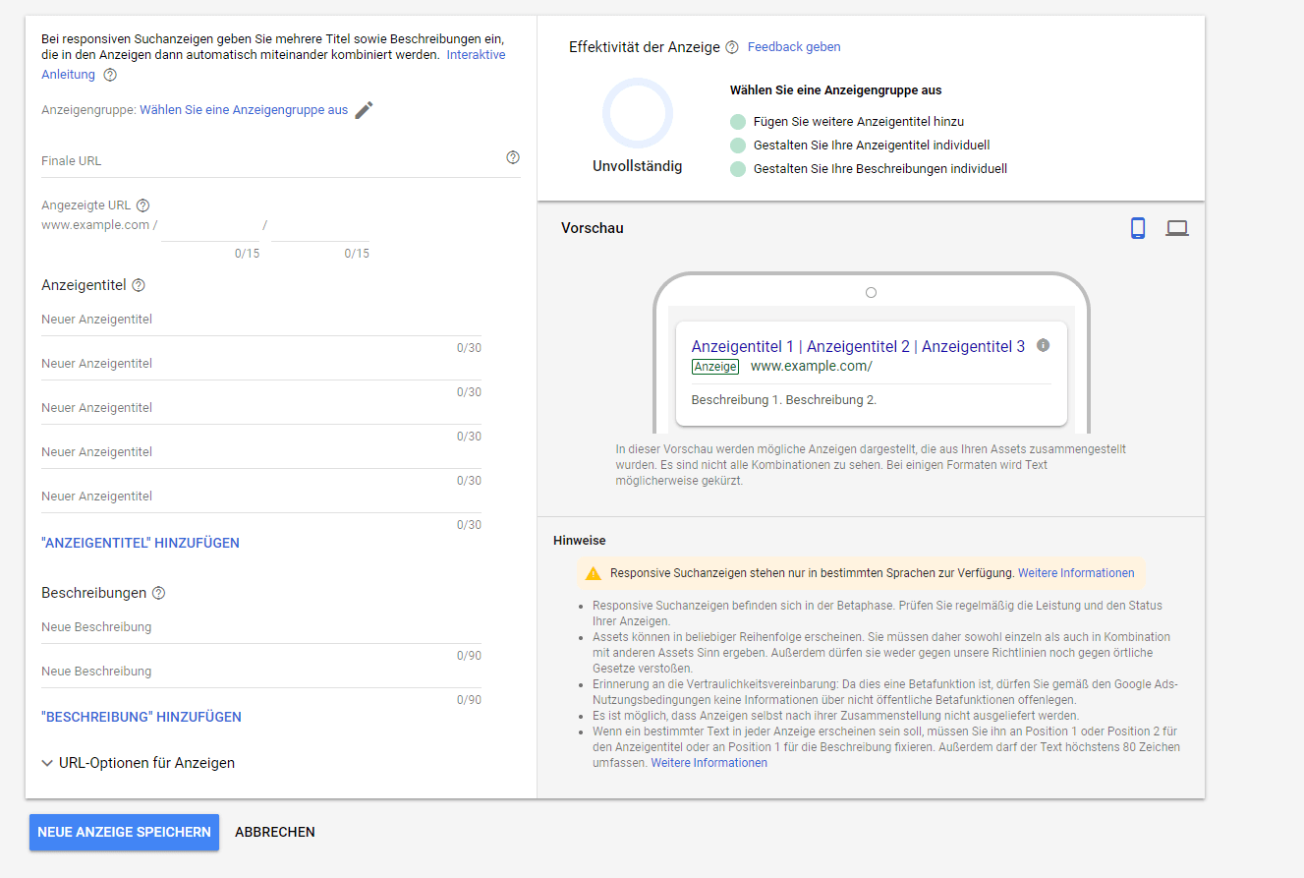Click the Unvollständig status text
Screen dimensions: 1304x878
coord(638,166)
